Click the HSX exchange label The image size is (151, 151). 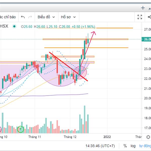point(4,26)
